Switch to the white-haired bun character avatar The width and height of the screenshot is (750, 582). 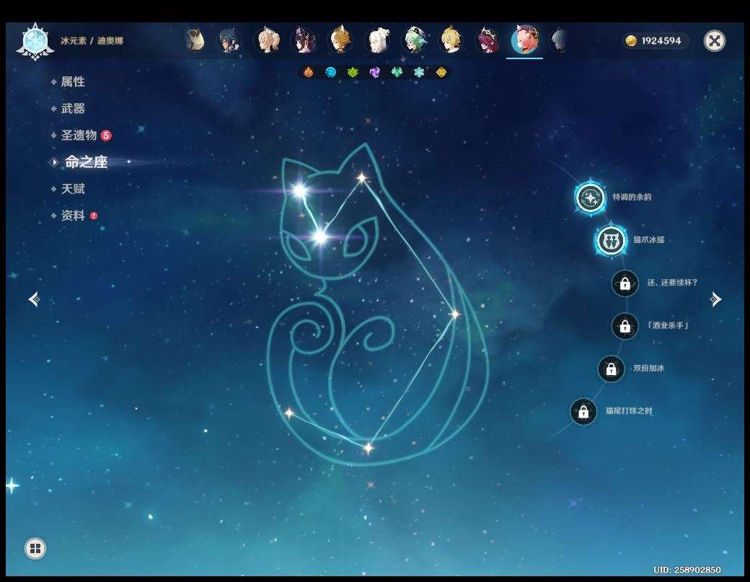click(x=377, y=40)
